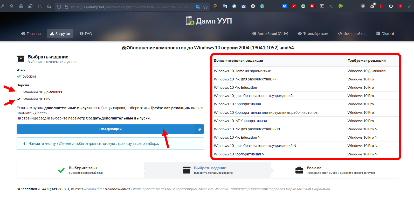Click the Windows 10 Домашняя label text

(43, 92)
